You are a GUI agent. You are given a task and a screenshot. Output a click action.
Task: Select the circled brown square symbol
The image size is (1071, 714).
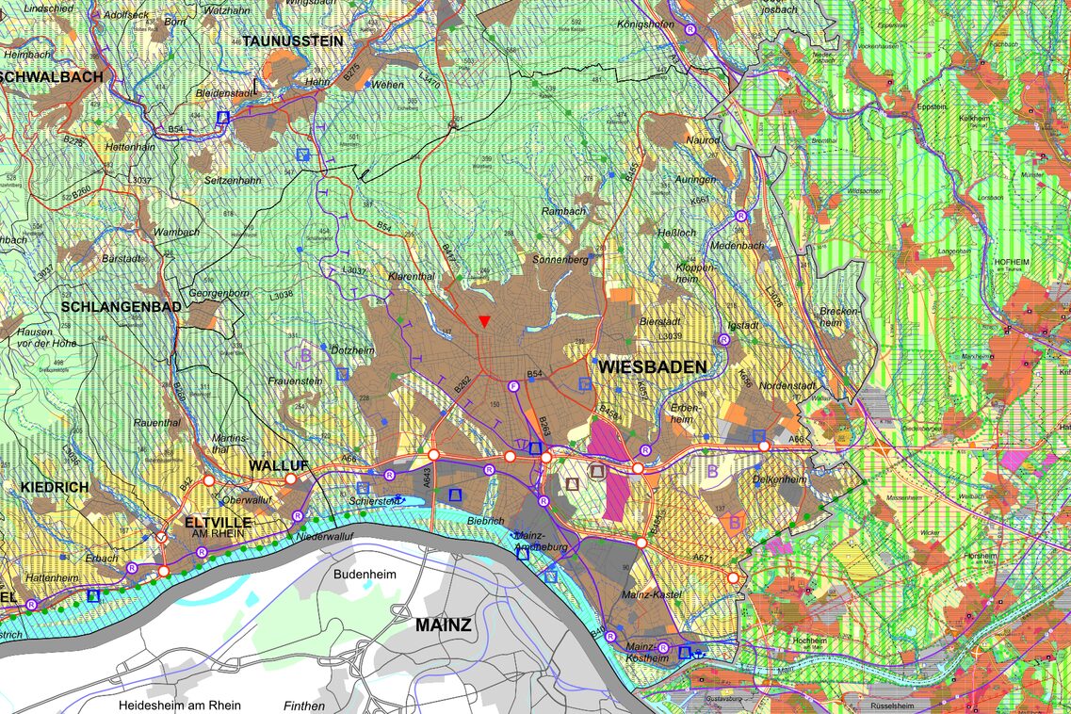[596, 470]
